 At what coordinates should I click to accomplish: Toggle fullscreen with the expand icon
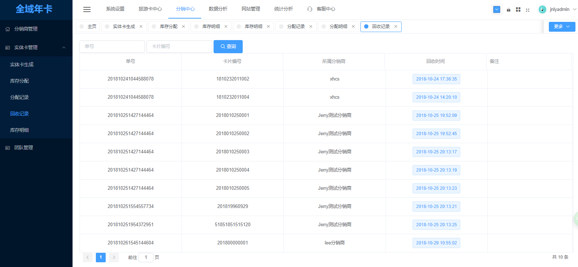click(x=528, y=10)
